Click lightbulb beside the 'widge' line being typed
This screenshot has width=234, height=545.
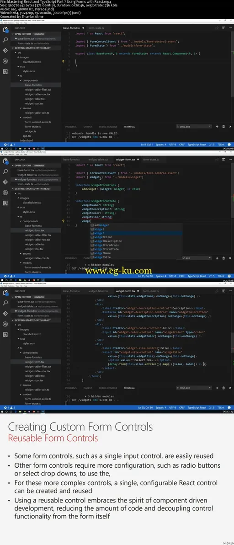[x=63, y=221]
